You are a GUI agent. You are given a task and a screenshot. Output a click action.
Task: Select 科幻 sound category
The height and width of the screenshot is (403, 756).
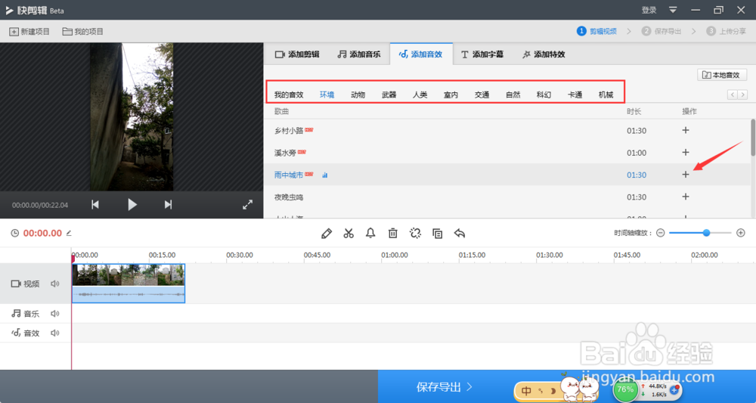(544, 95)
